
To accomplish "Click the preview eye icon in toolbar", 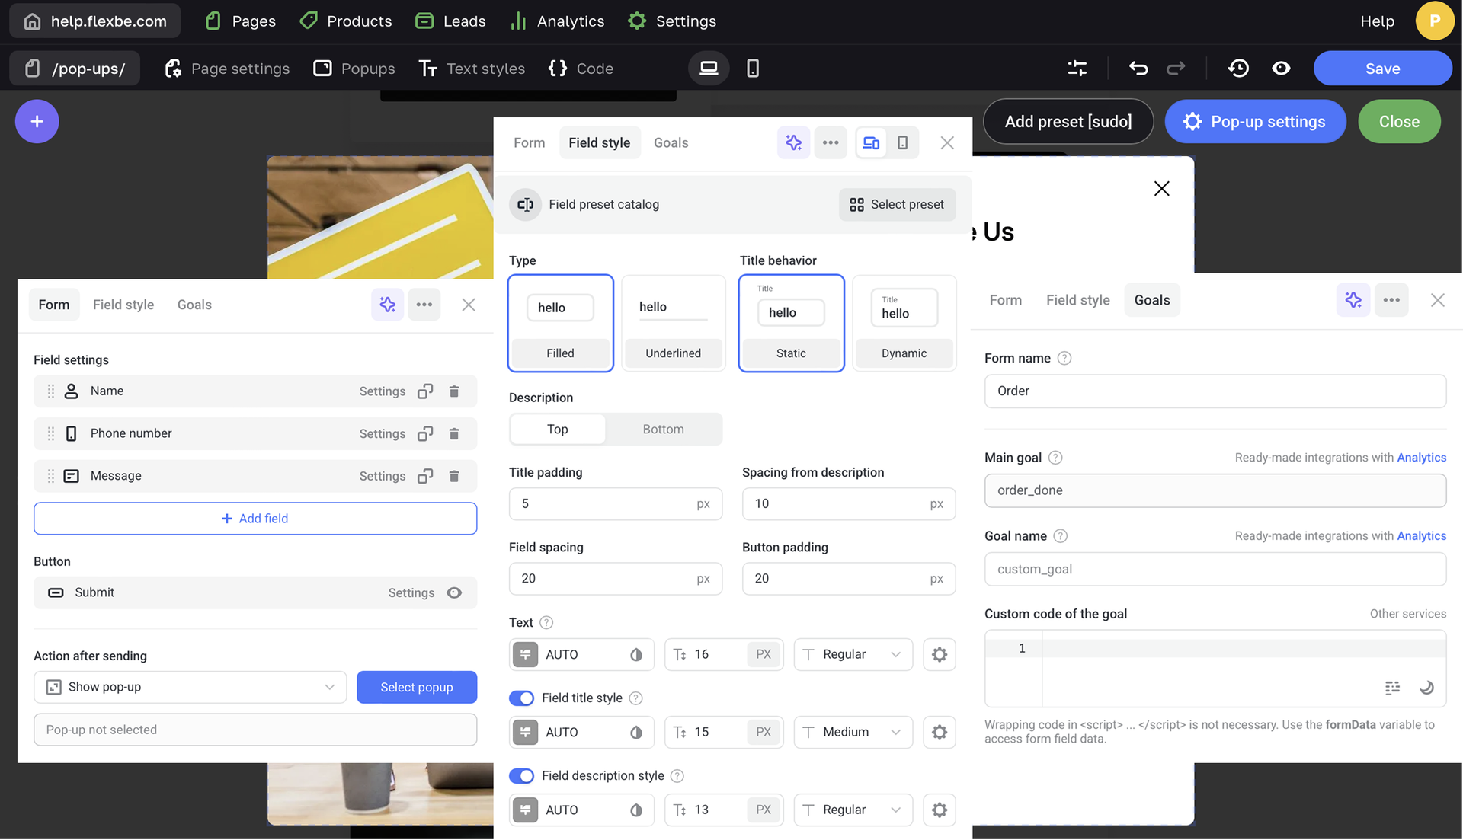I will 1281,69.
